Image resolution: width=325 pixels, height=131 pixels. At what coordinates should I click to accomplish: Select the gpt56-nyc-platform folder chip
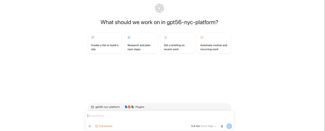tap(105, 107)
